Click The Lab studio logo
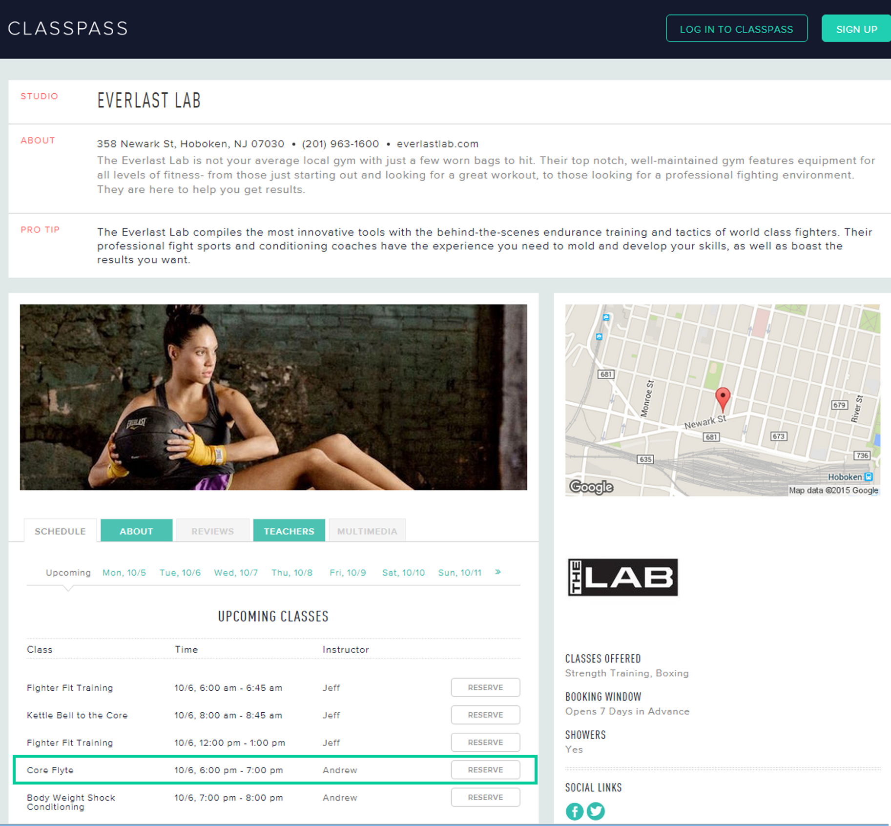Image resolution: width=891 pixels, height=826 pixels. (623, 577)
